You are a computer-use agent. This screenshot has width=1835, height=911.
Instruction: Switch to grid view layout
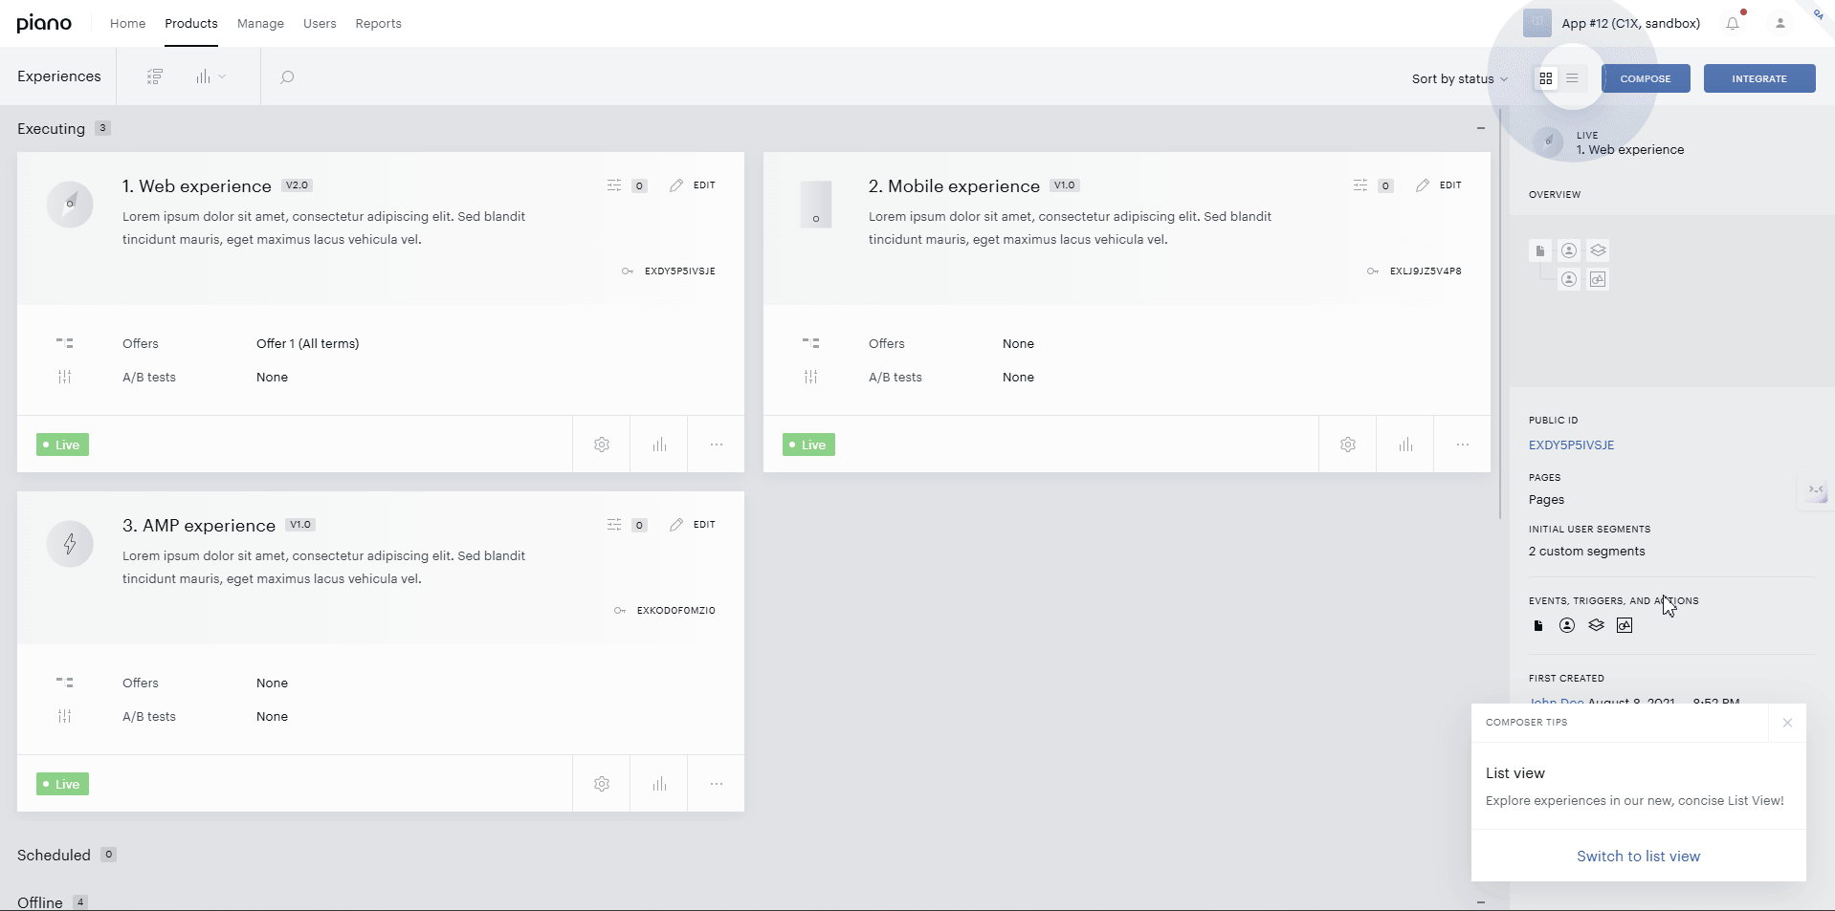(1546, 78)
